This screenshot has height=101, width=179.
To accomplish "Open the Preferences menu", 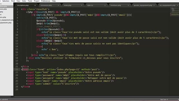I will pos(46,1).
